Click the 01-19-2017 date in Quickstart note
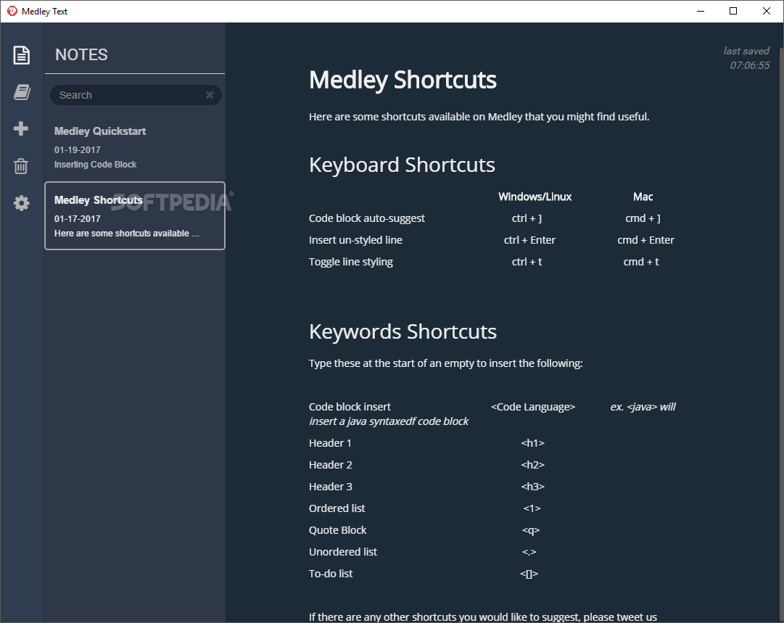Viewport: 784px width, 623px height. point(78,149)
